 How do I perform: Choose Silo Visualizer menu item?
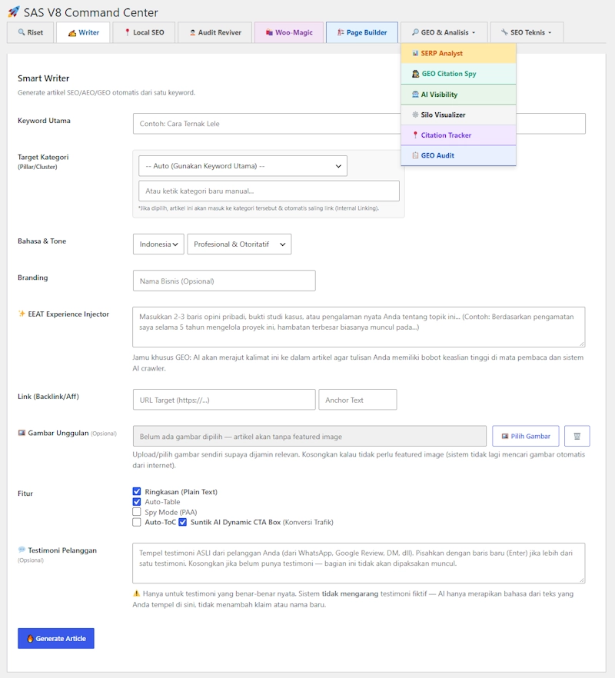click(x=458, y=115)
